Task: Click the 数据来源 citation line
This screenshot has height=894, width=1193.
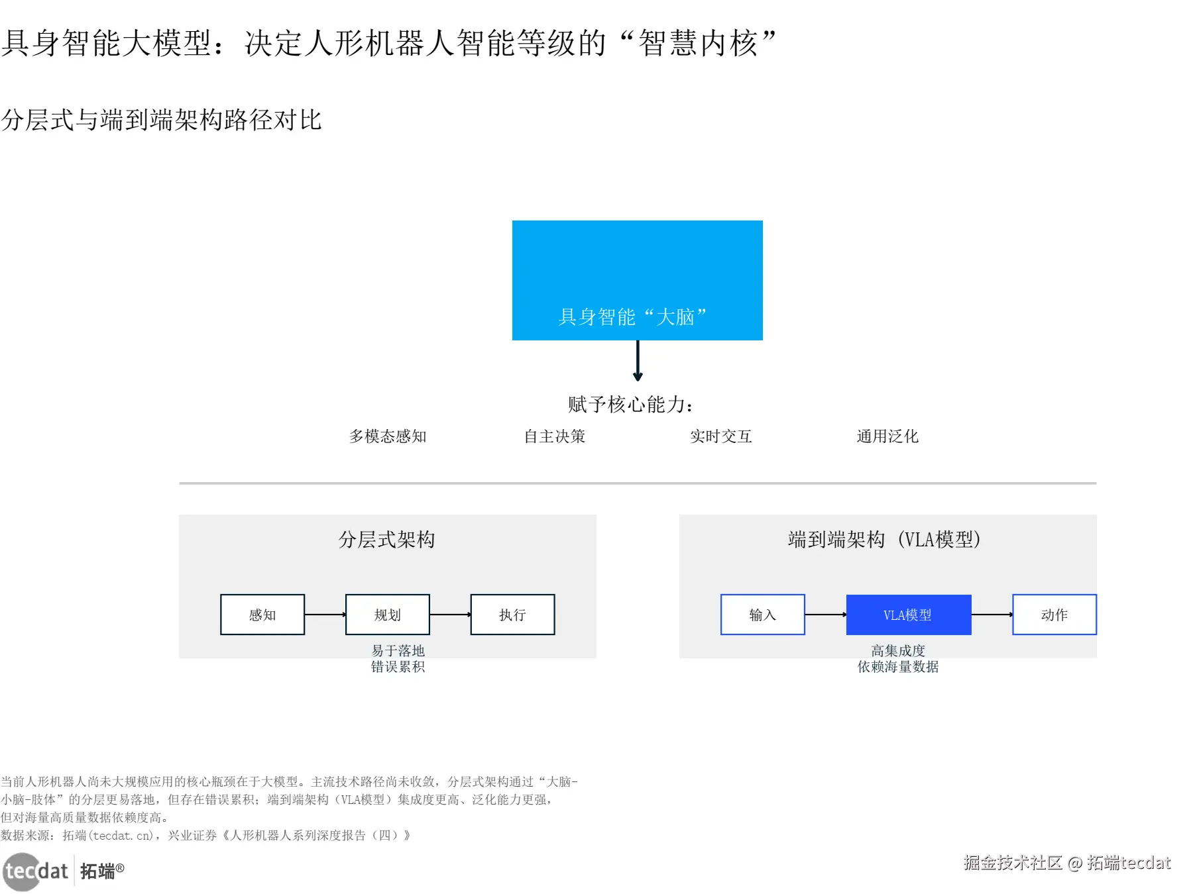Action: pyautogui.click(x=205, y=836)
